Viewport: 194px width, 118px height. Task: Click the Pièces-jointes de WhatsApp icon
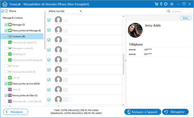click(10, 60)
